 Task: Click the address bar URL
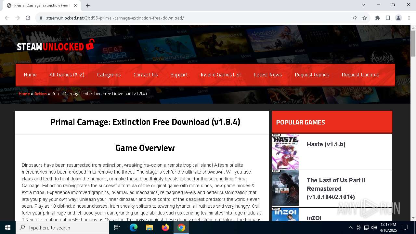coord(115,18)
